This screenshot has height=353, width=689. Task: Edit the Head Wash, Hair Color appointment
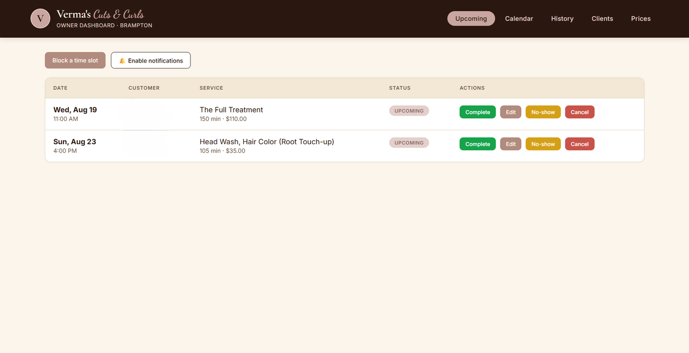pyautogui.click(x=510, y=144)
